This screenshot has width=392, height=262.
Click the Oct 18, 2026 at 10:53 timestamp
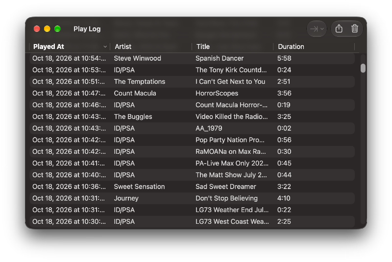69,70
